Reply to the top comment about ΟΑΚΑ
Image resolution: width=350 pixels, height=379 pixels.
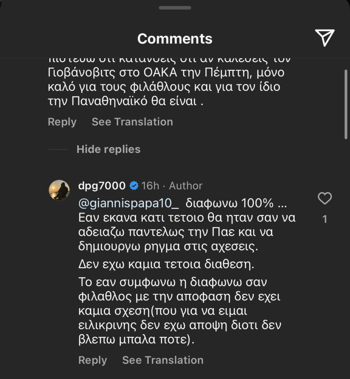(x=62, y=122)
